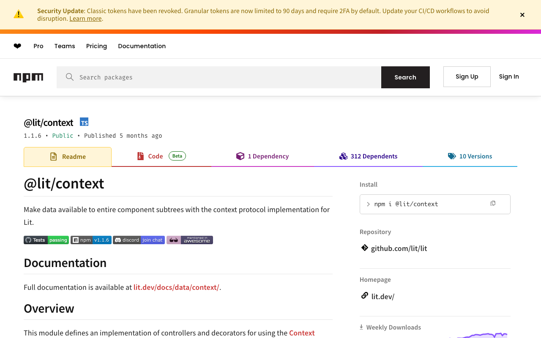The image size is (541, 338).
Task: Click the TypeScript declarations badge
Action: (x=84, y=123)
